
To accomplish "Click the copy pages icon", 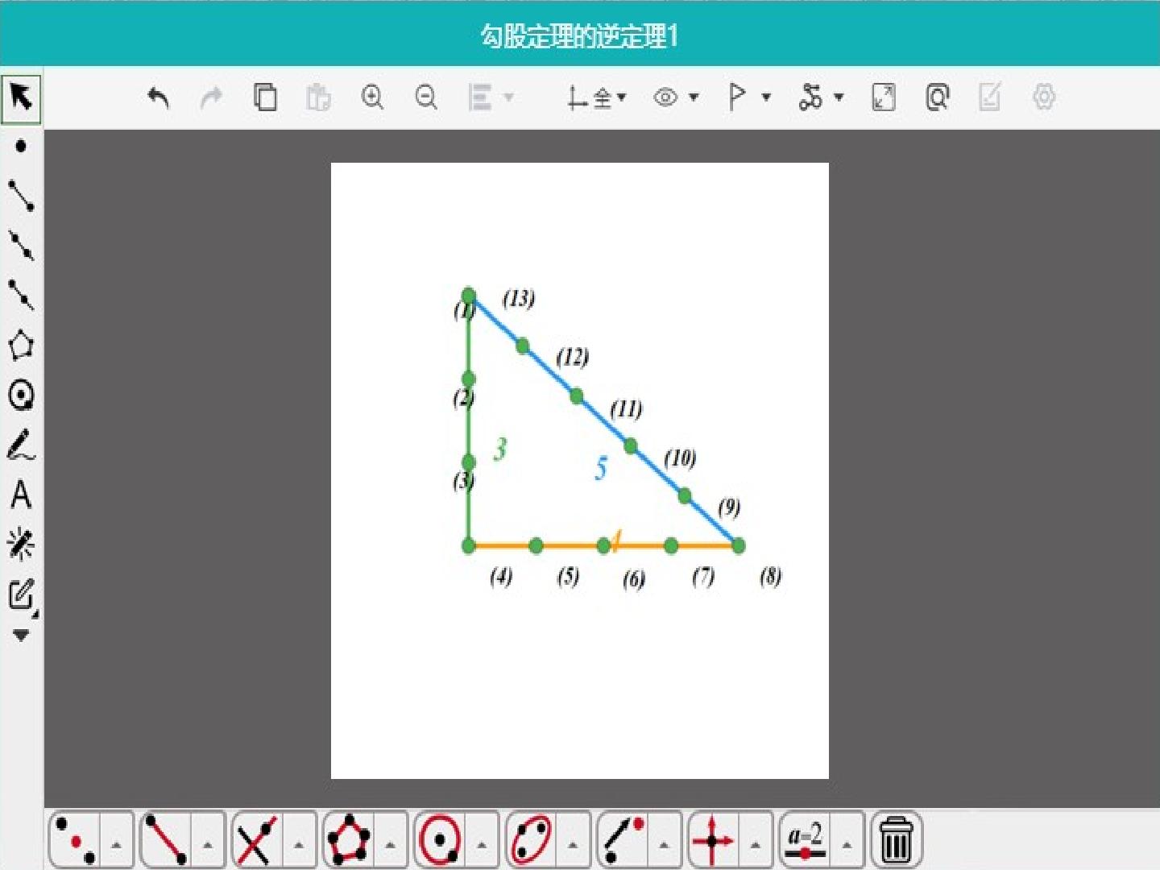I will [x=265, y=97].
